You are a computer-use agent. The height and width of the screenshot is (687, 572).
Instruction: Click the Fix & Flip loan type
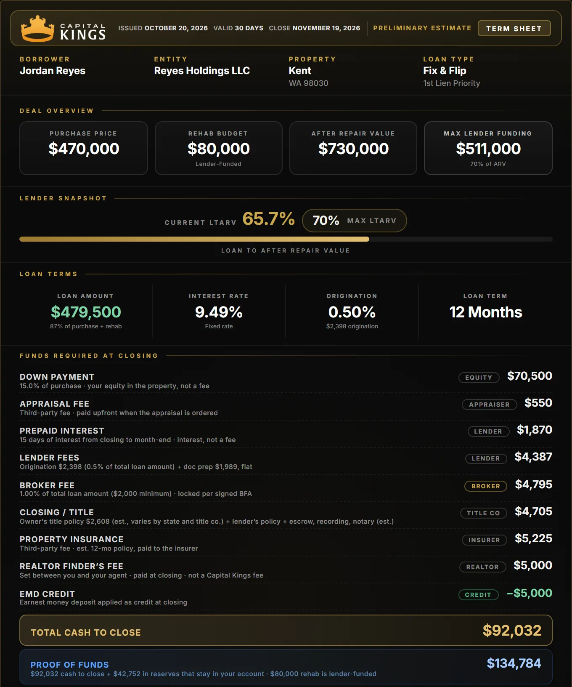pos(445,71)
